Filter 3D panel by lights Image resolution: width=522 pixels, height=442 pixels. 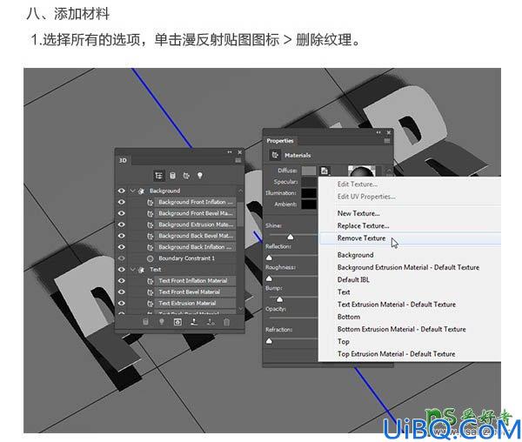coord(200,176)
